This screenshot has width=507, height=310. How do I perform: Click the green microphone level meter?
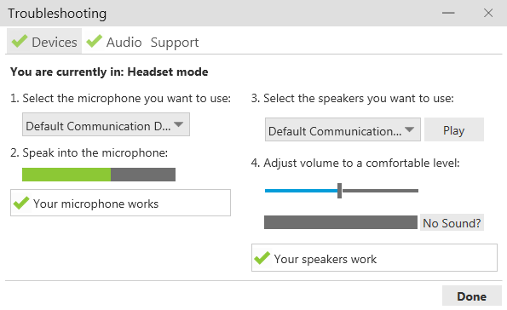[x=66, y=175]
